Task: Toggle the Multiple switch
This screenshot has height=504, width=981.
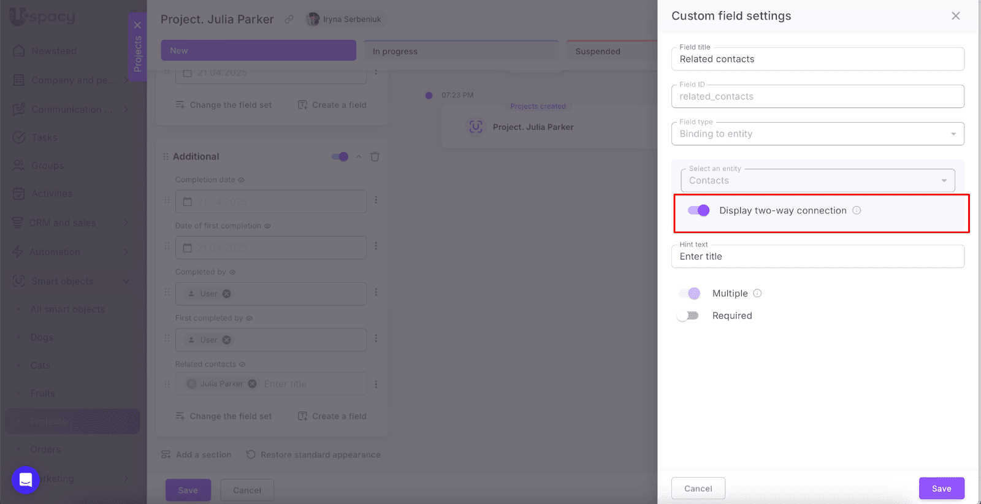Action: tap(689, 293)
